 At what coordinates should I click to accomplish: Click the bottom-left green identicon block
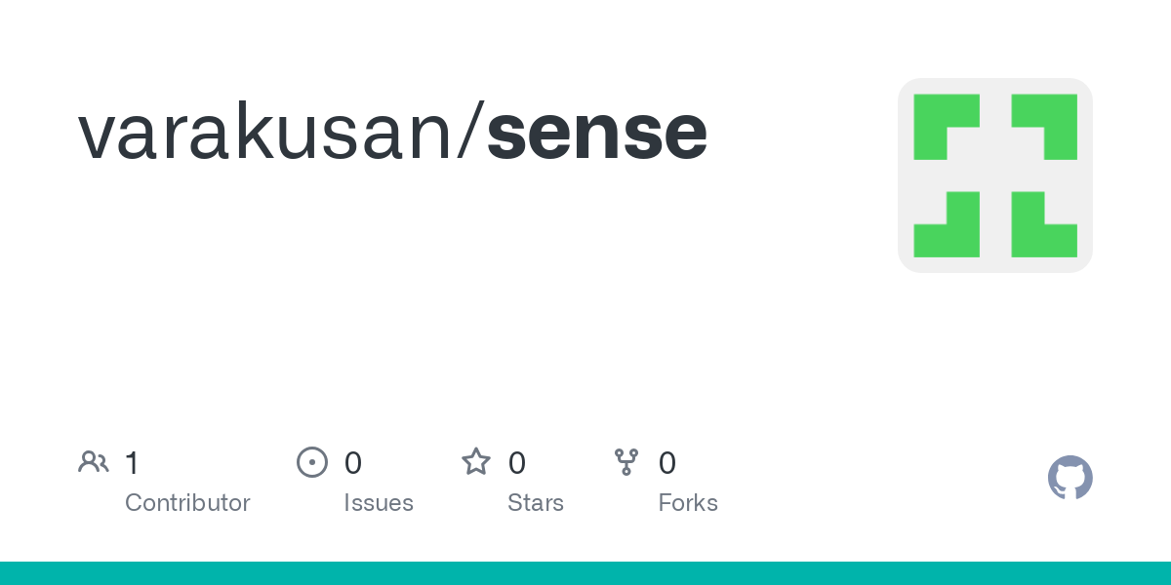947,224
